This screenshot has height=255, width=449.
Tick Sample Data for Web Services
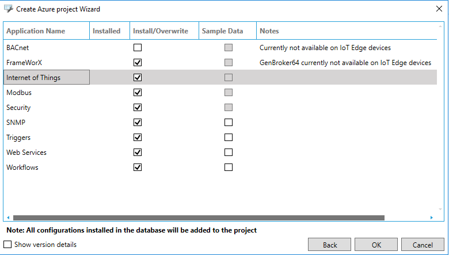[229, 153]
